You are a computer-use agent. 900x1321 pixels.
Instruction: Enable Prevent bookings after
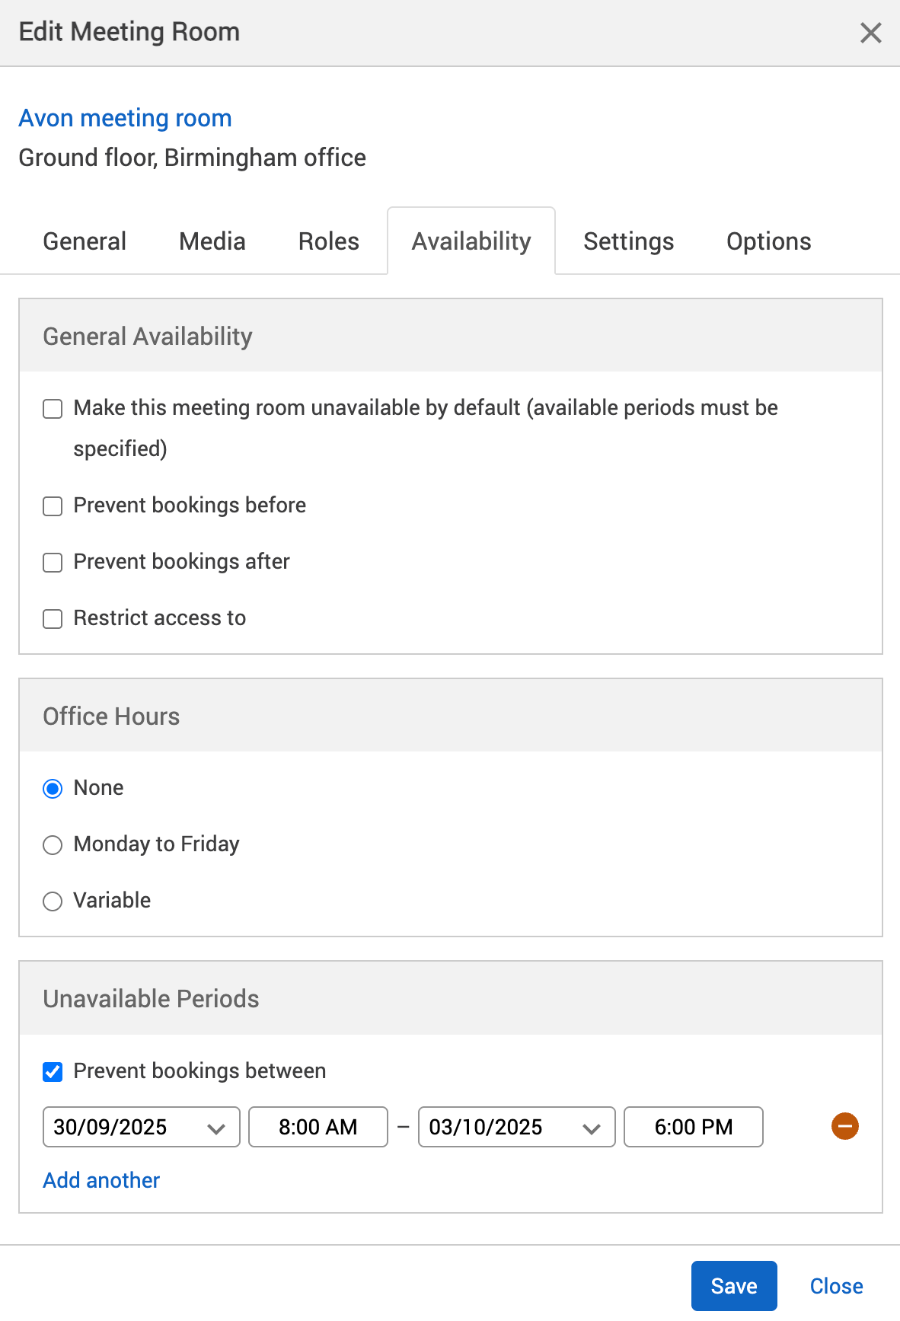[52, 563]
